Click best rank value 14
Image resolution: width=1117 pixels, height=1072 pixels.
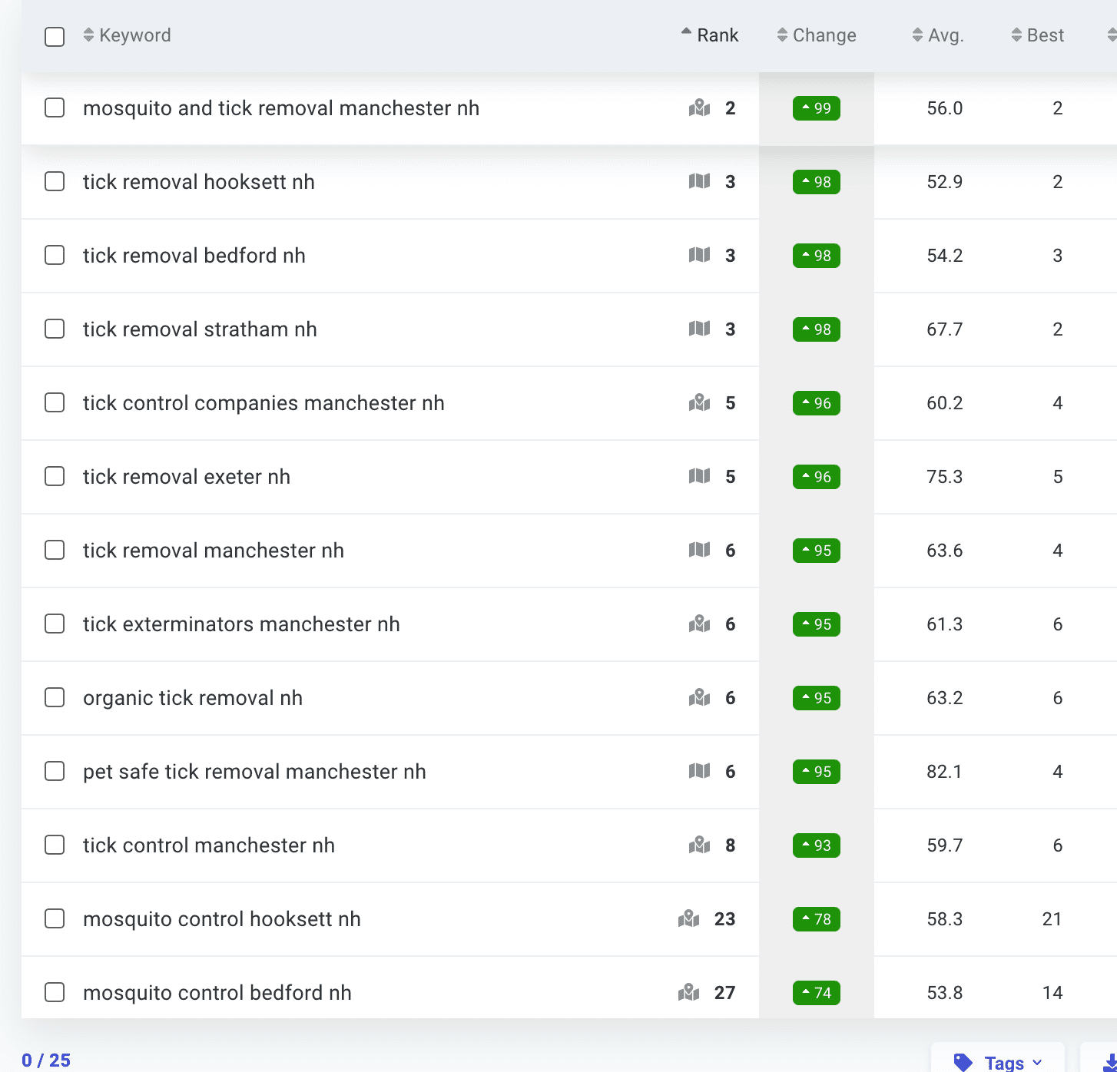click(x=1052, y=993)
